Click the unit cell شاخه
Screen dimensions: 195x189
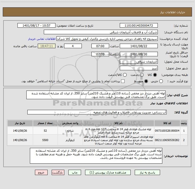click(x=70, y=131)
